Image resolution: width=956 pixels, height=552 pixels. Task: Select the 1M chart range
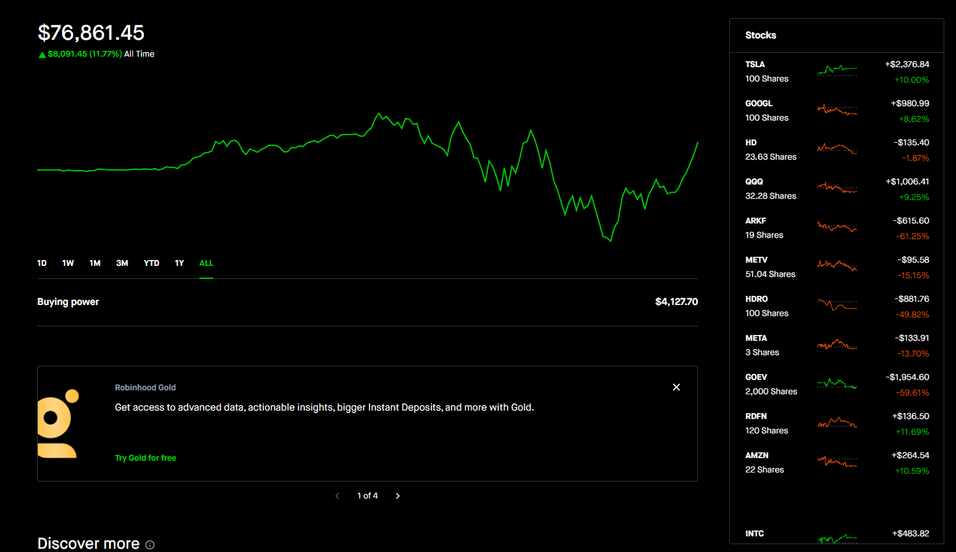[95, 263]
